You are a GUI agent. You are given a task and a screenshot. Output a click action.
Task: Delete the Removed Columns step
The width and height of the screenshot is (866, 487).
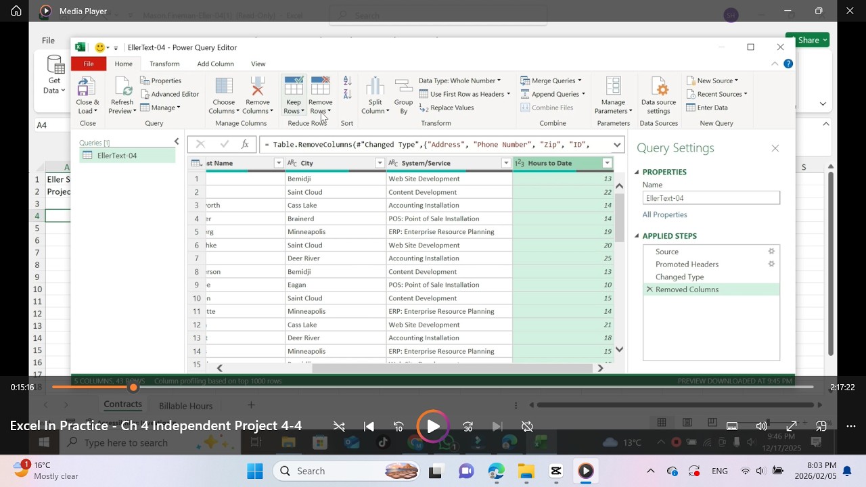click(649, 289)
